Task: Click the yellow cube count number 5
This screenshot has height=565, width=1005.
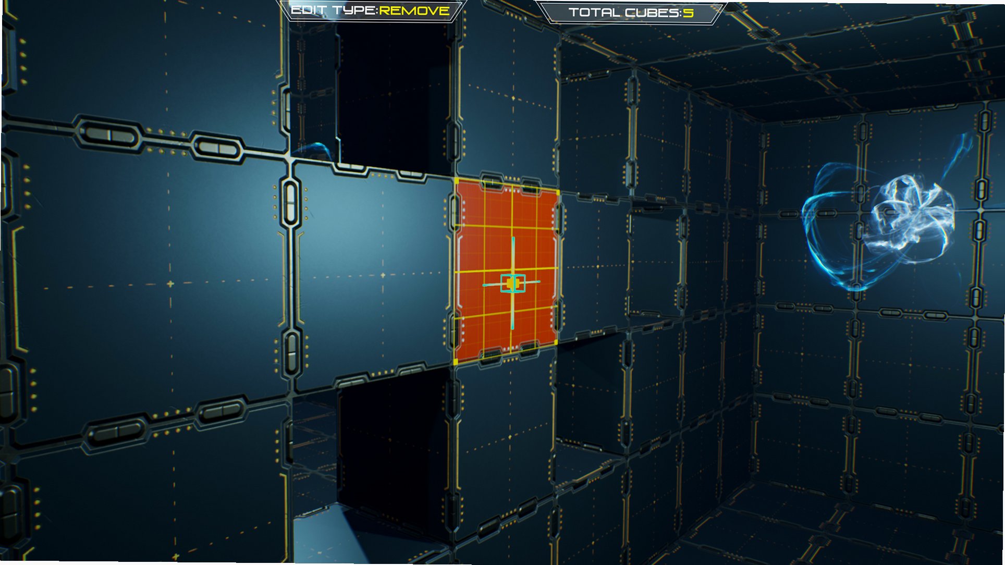Action: click(x=689, y=13)
